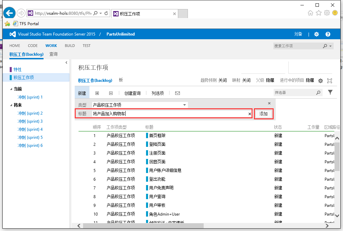Click the add-to-favorites bar star icon
Viewport: 343px width, 231px height.
pyautogui.click(x=7, y=24)
